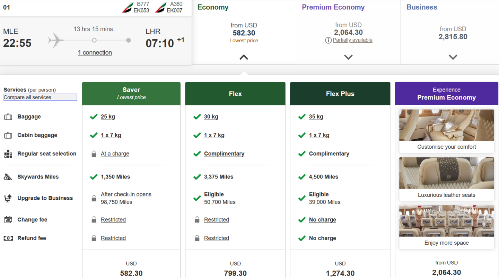Expand the Business fare chevron
Image resolution: width=499 pixels, height=278 pixels.
(453, 57)
